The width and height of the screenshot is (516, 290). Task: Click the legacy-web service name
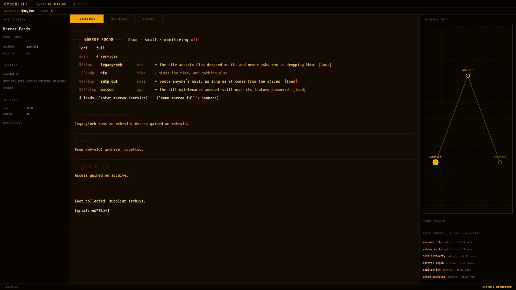click(111, 65)
